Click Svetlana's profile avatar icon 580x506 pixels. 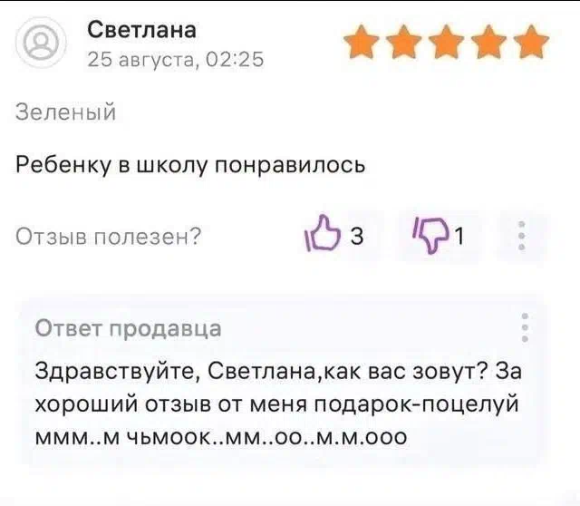click(41, 43)
